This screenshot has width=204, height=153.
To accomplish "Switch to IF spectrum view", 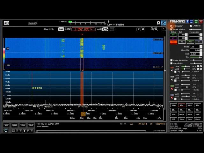I will coord(139,29).
